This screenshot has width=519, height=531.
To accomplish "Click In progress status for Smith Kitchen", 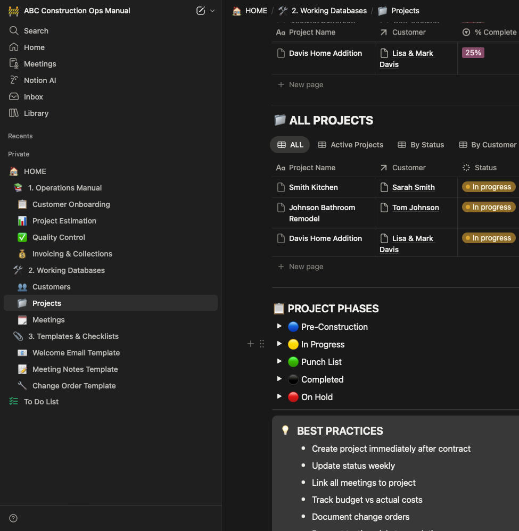I will point(489,187).
